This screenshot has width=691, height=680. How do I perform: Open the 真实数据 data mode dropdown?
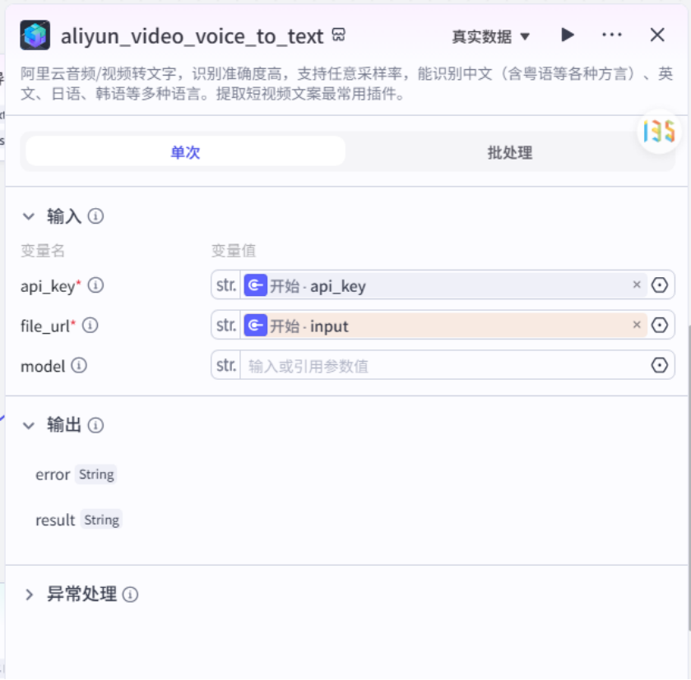click(x=490, y=36)
